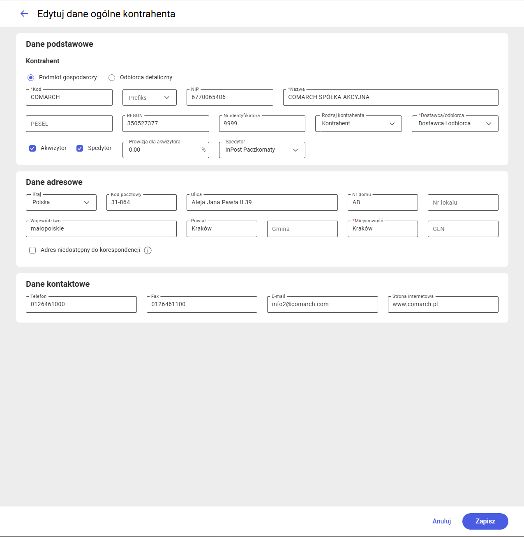Click the Strona internetowa field
Screen dimensions: 524x537
pyautogui.click(x=443, y=304)
